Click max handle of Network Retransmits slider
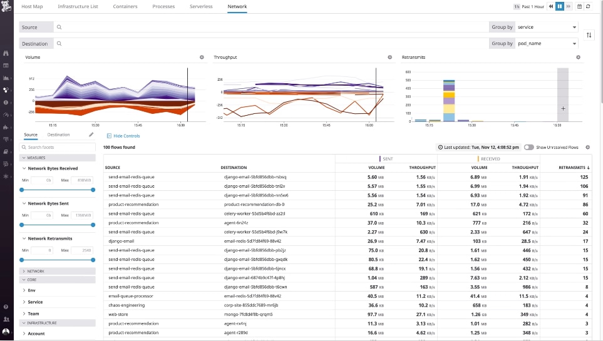 tap(93, 260)
